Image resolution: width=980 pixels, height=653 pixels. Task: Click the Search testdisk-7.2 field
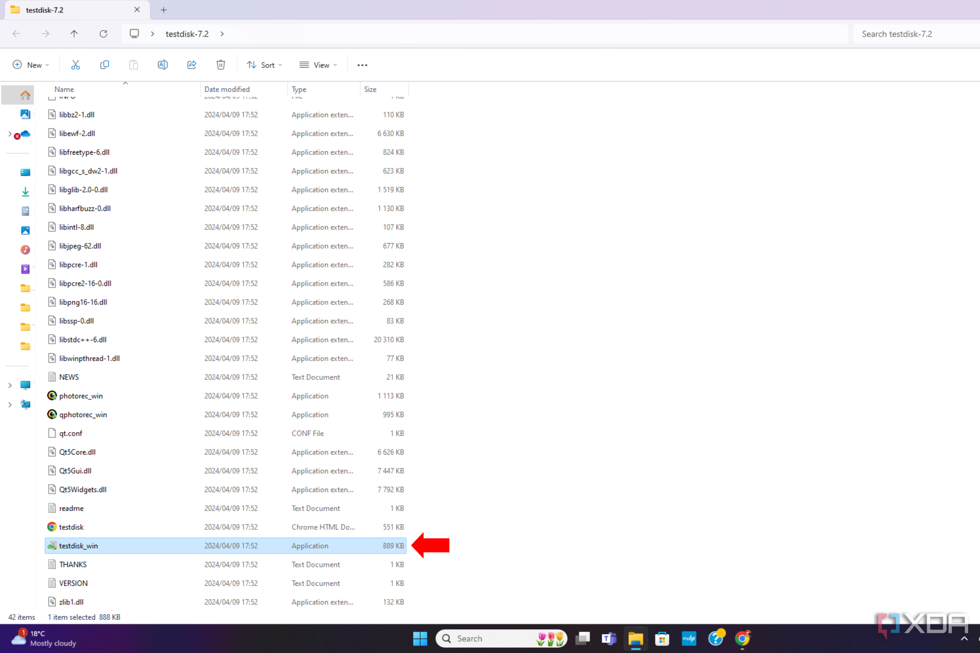pyautogui.click(x=912, y=34)
